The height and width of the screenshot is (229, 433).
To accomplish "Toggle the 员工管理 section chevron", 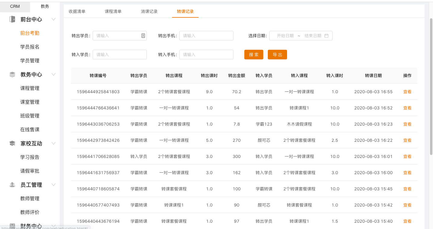I will (54, 185).
